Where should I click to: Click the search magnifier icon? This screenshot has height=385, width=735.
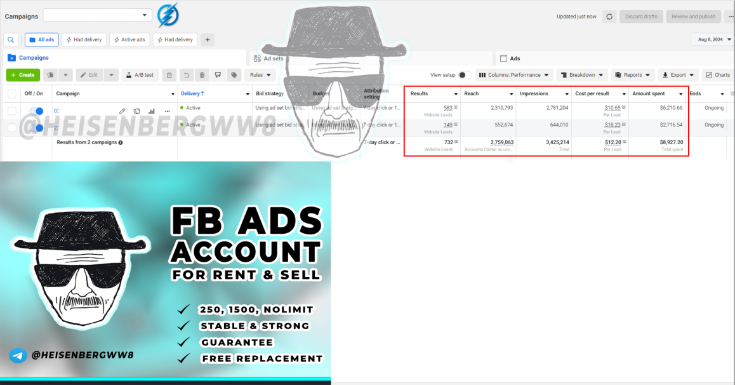(x=11, y=40)
